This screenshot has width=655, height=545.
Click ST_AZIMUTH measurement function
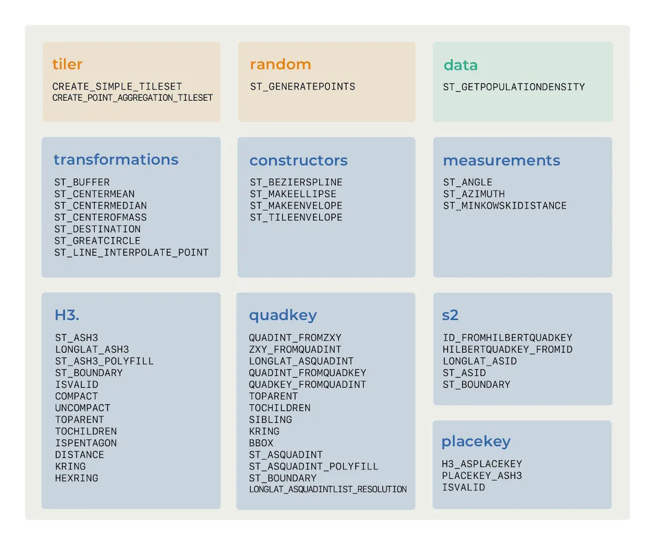(473, 194)
